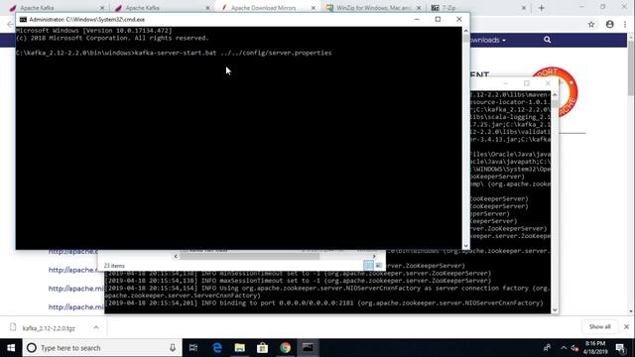Open Task View from the taskbar
This screenshot has height=357, width=635.
click(193, 348)
